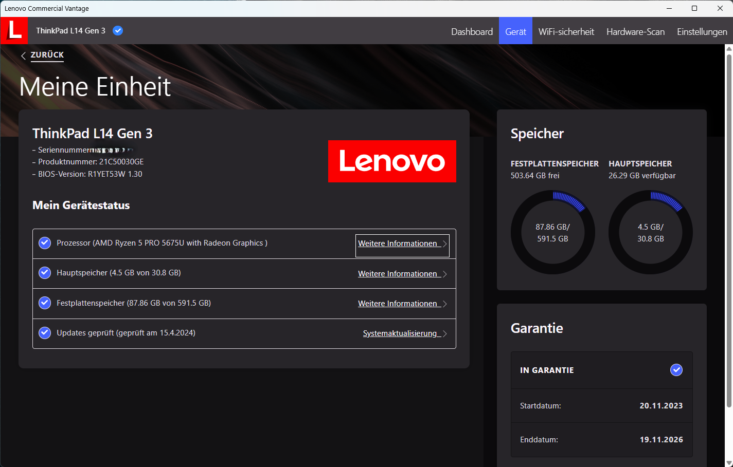733x467 pixels.
Task: Click the Updates geprüft am 15.4.2024 text
Action: pyautogui.click(x=126, y=333)
